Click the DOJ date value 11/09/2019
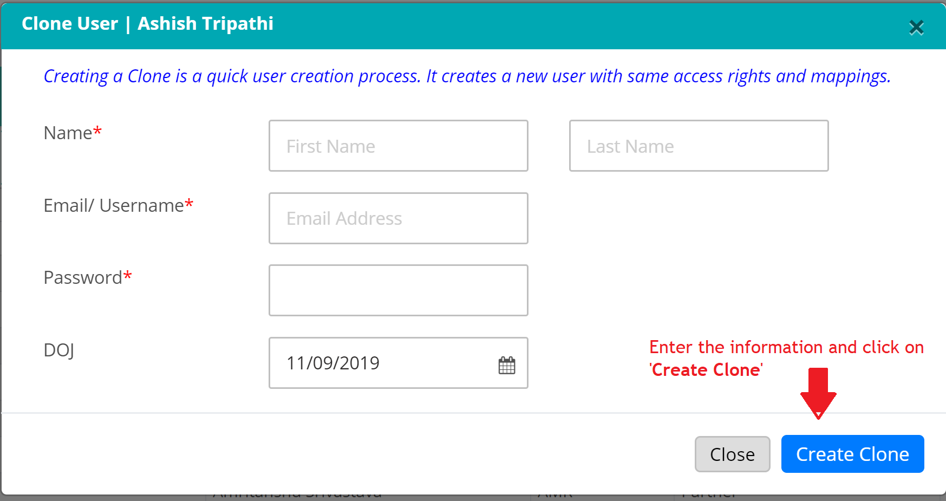The height and width of the screenshot is (501, 946). [333, 363]
